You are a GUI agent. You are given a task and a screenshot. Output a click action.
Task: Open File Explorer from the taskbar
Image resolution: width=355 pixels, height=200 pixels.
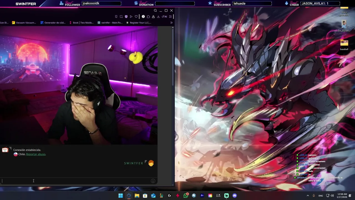pyautogui.click(x=137, y=196)
